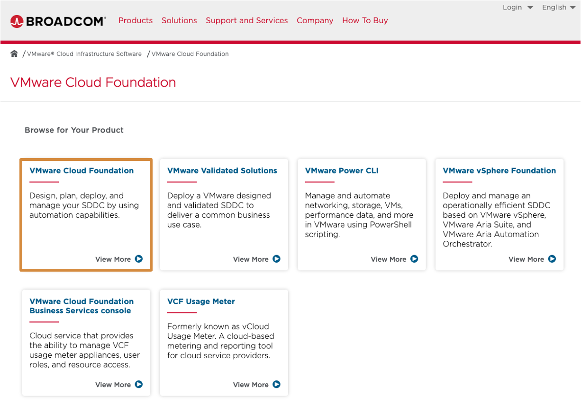Image resolution: width=581 pixels, height=406 pixels.
Task: Open the English language dropdown
Action: click(x=558, y=7)
